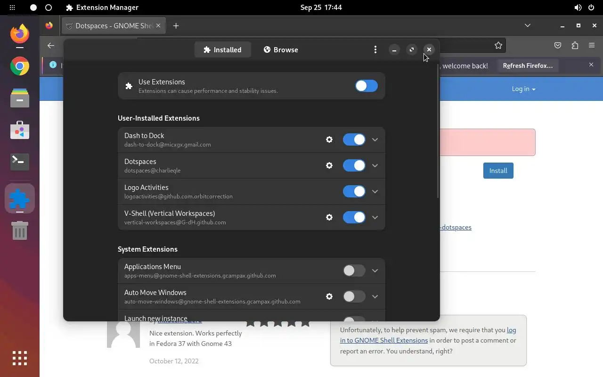Open workspace grid indicator in top bar
Screen dimensions: 603x377
[12, 8]
